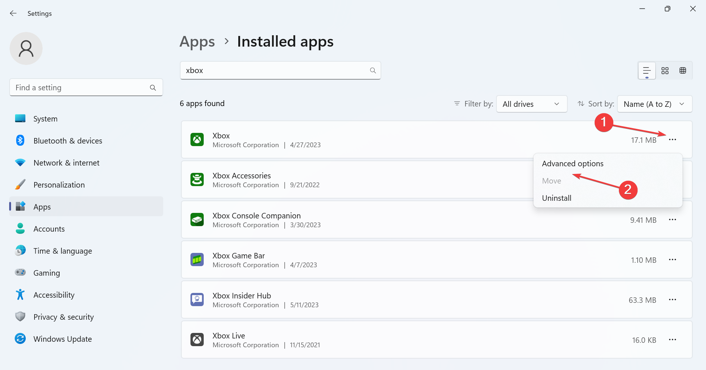The image size is (706, 370).
Task: Click the Find a setting search icon
Action: [x=153, y=88]
